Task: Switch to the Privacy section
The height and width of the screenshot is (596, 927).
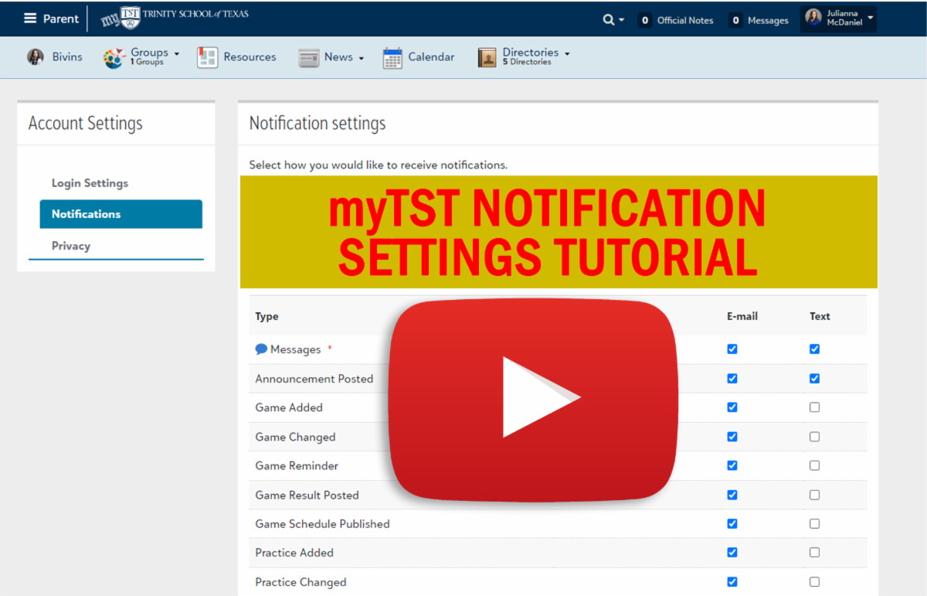Action: (x=71, y=246)
